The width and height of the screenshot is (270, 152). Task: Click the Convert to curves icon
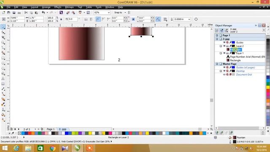[x=196, y=19]
